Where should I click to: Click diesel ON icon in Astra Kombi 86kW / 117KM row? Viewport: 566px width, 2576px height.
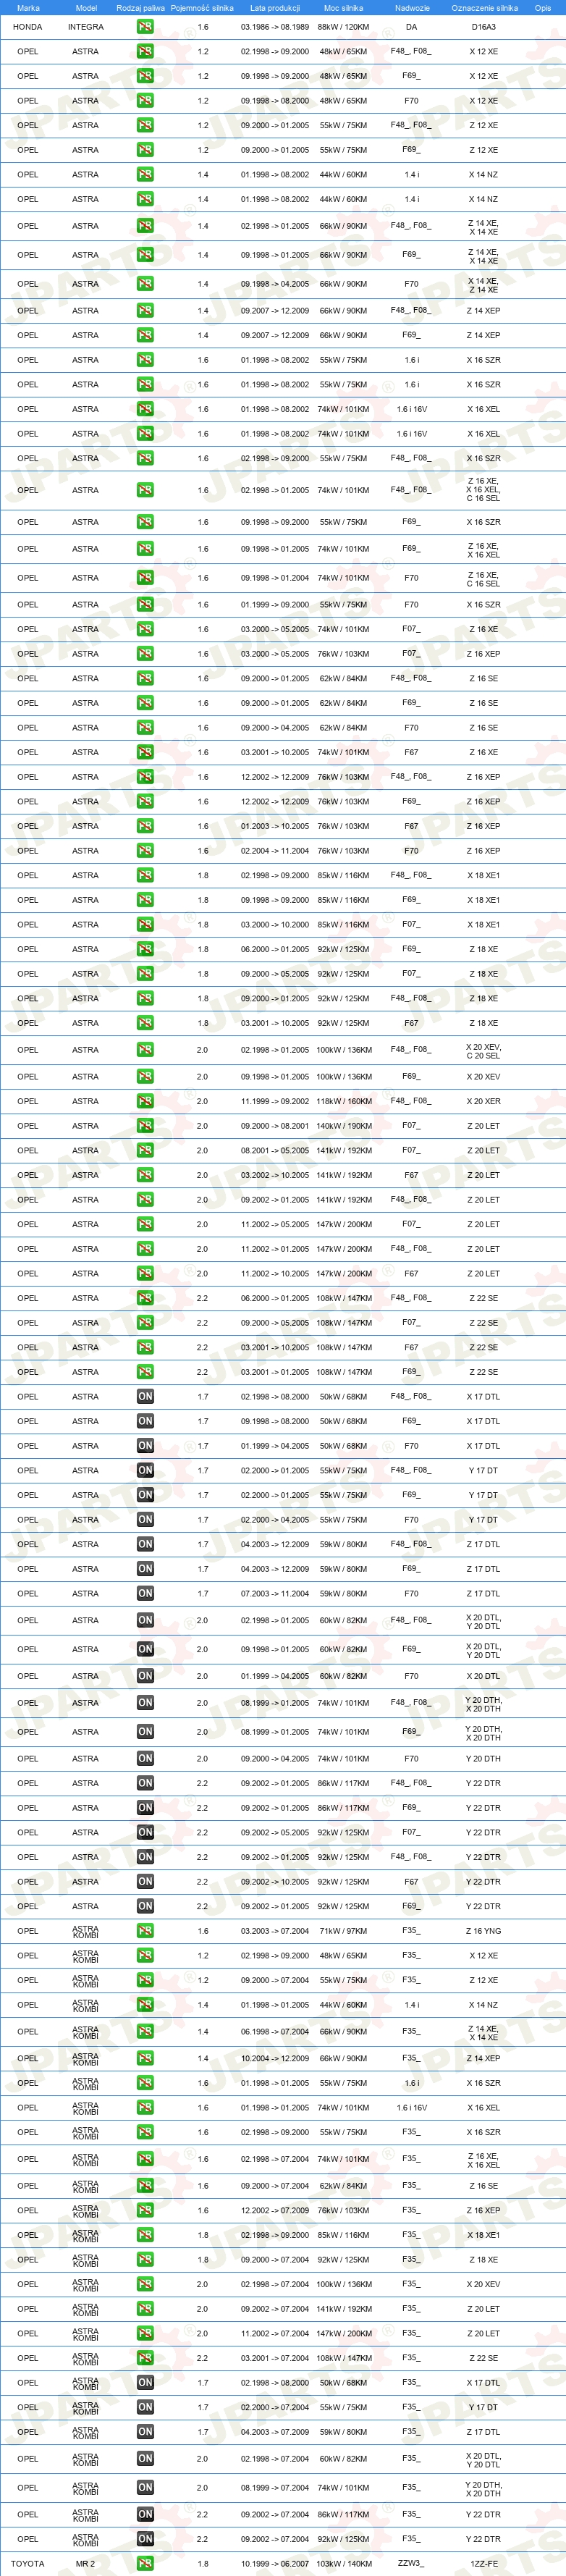145,2514
